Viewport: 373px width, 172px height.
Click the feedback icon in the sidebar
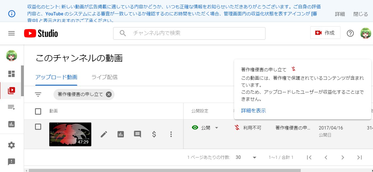(x=11, y=162)
